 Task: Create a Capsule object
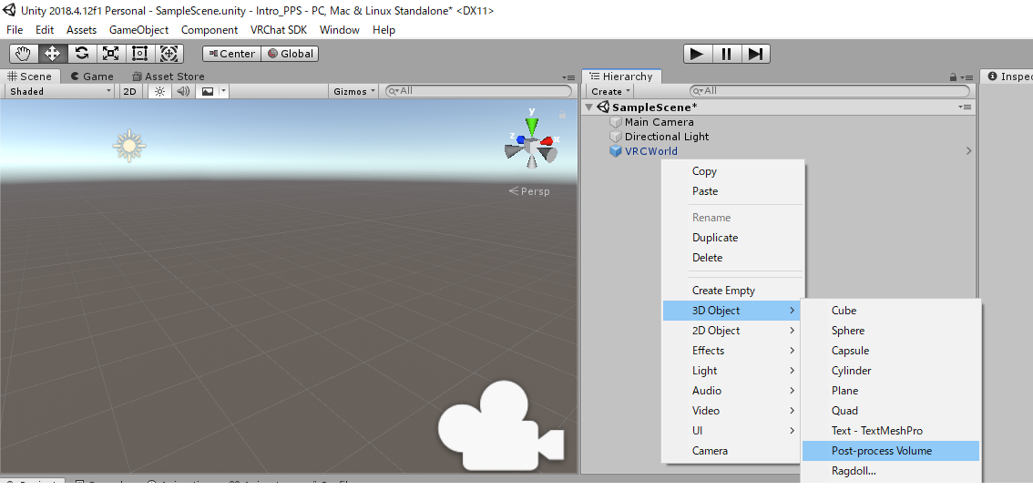pos(891,351)
